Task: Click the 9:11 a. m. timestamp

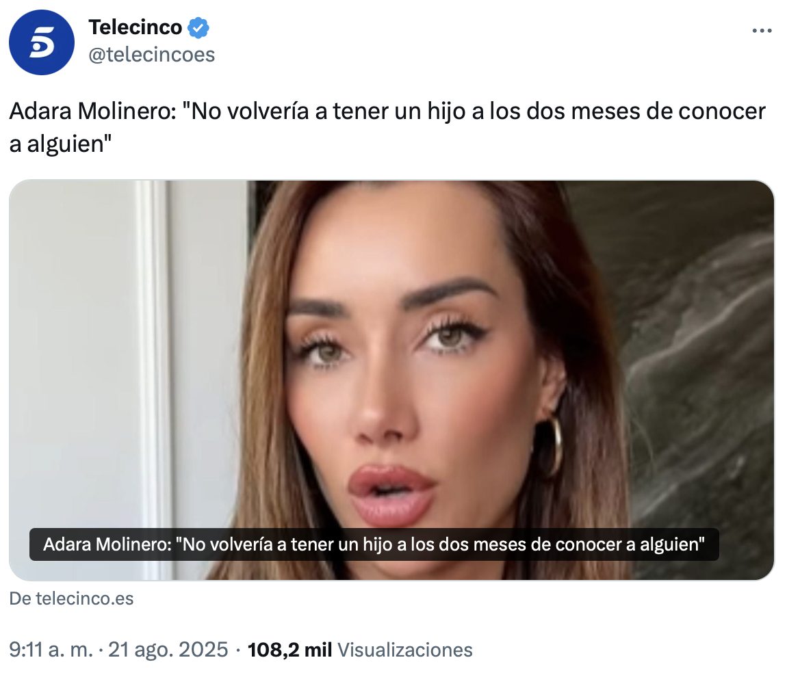Action: tap(51, 650)
